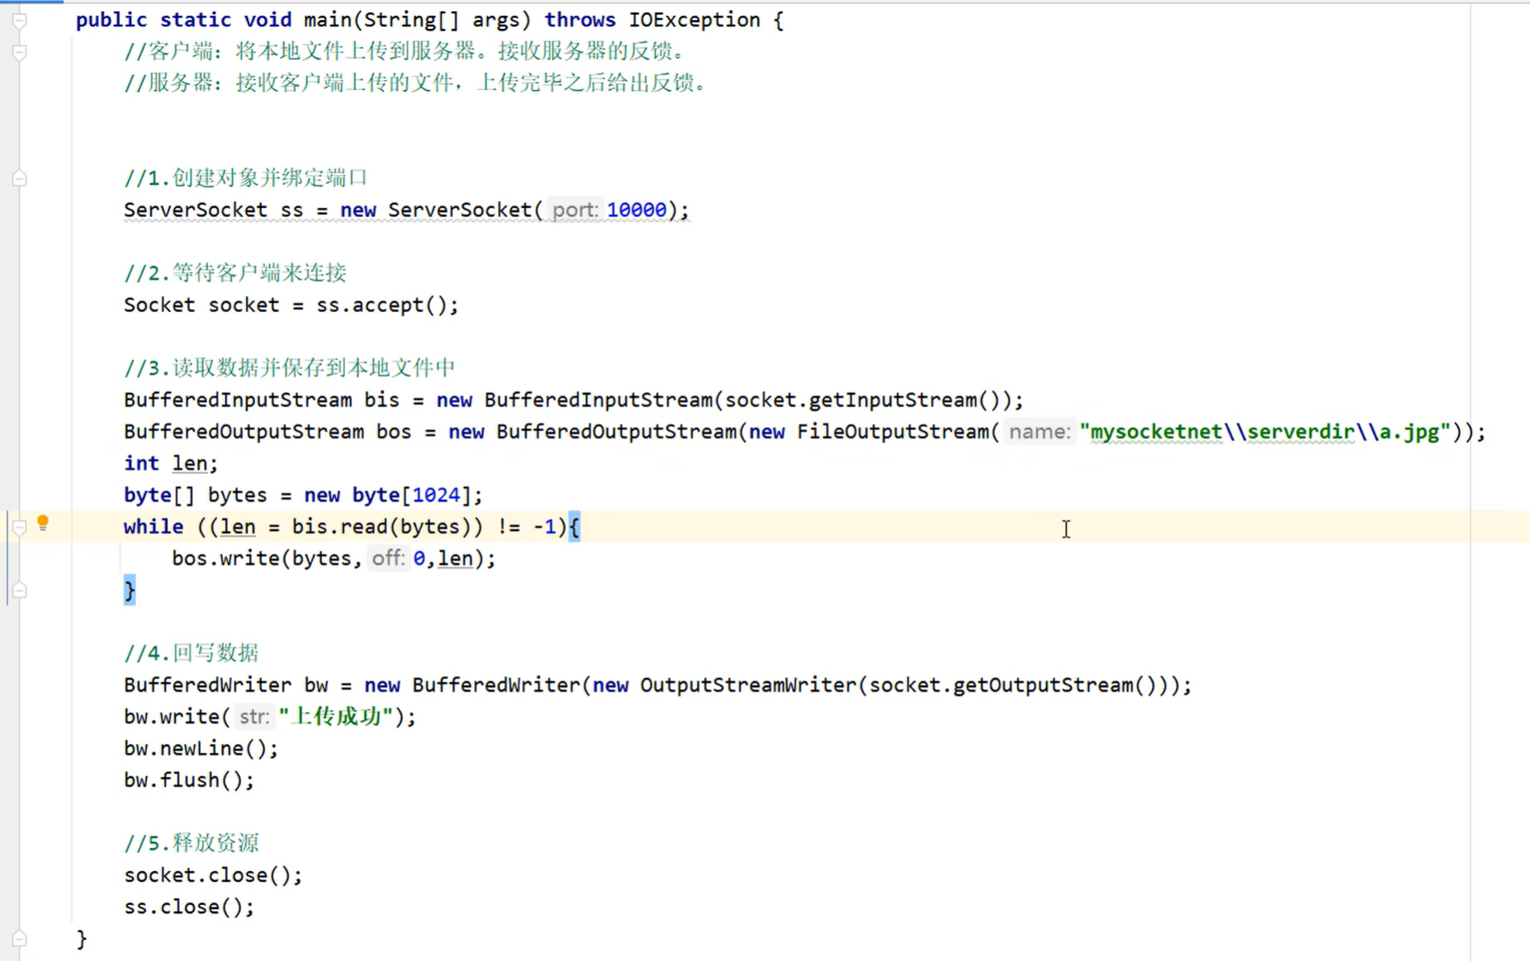Collapse the bottom fold marker near the closing brace
1530x961 pixels.
(18, 939)
